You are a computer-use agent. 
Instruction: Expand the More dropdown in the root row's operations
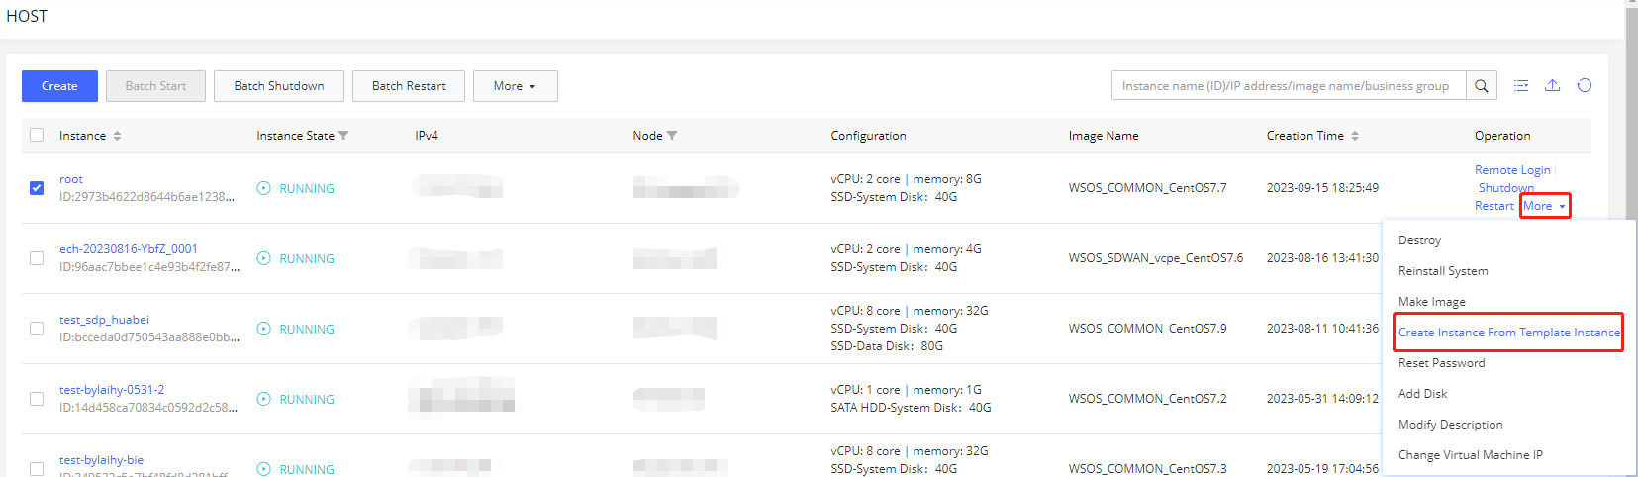pos(1544,206)
